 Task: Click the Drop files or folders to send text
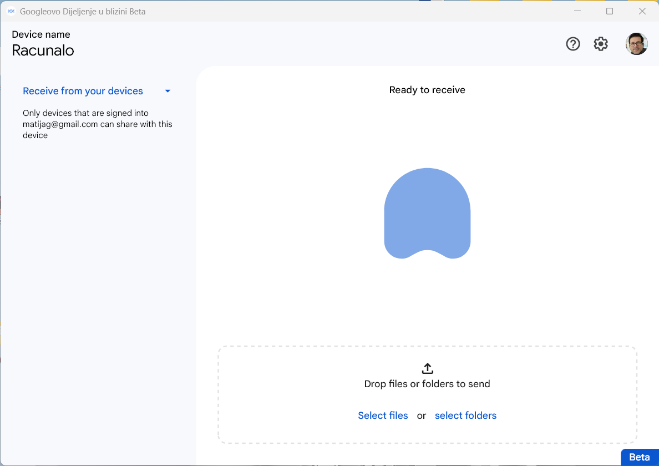[427, 384]
